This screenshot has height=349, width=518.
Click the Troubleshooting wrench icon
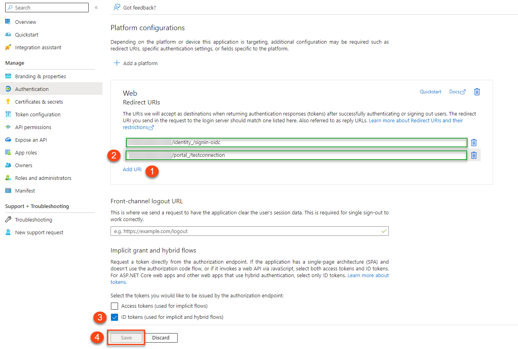tap(8, 220)
